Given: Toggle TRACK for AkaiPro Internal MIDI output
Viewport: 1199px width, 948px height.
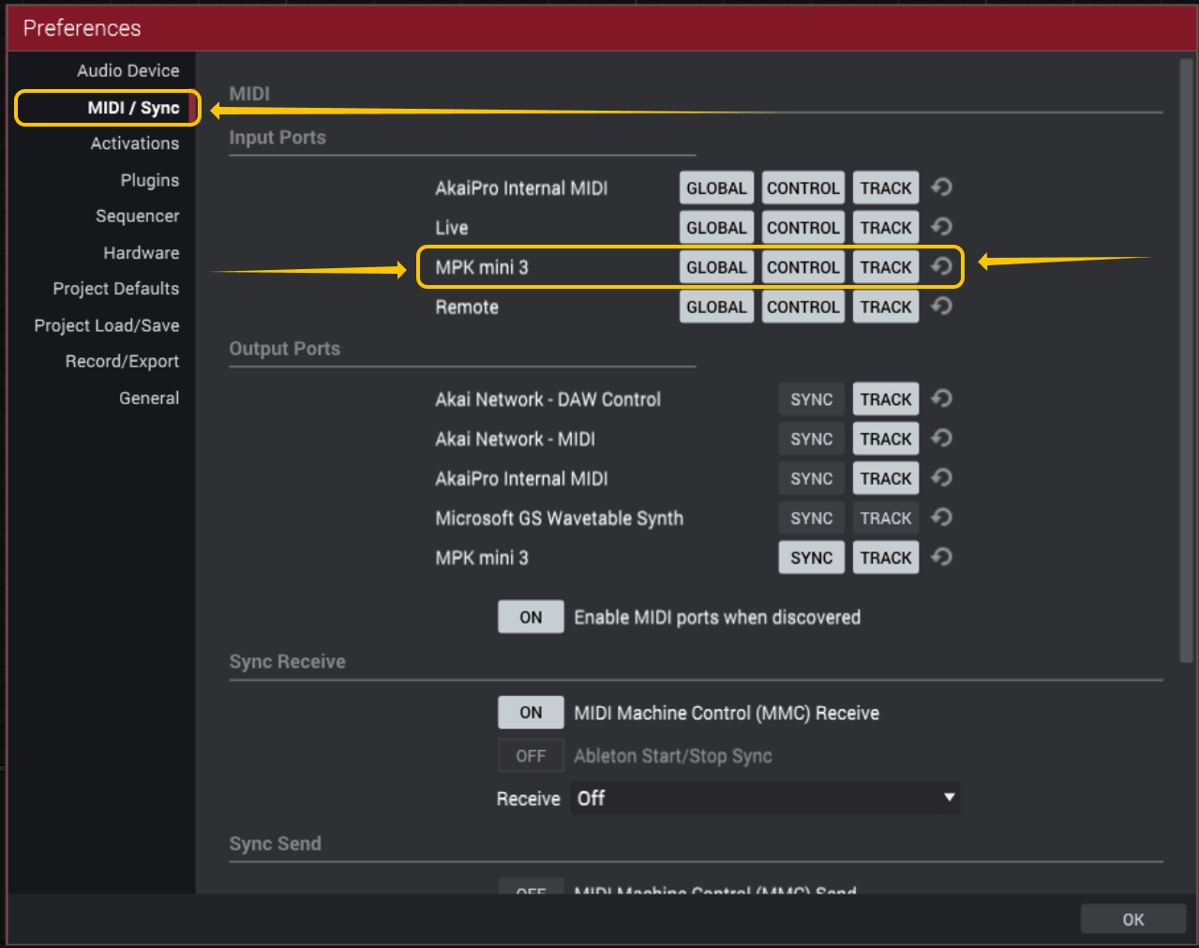Looking at the screenshot, I should point(886,478).
